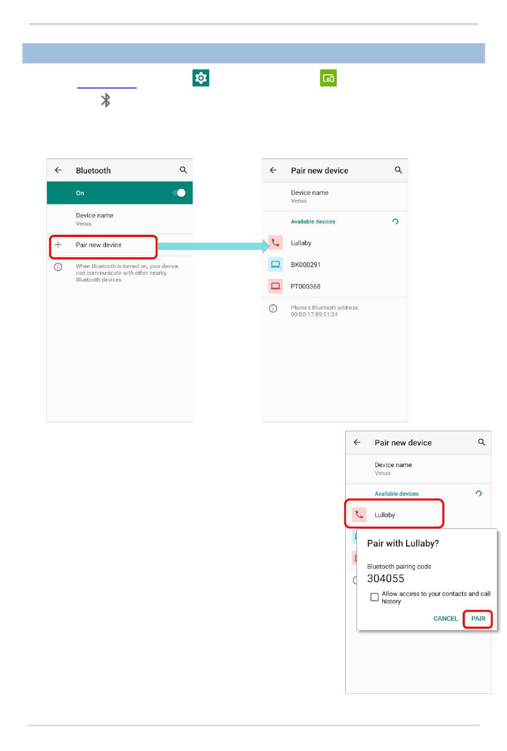Check Allow access to contacts and call history
Screen dimensions: 507x751
click(x=375, y=597)
